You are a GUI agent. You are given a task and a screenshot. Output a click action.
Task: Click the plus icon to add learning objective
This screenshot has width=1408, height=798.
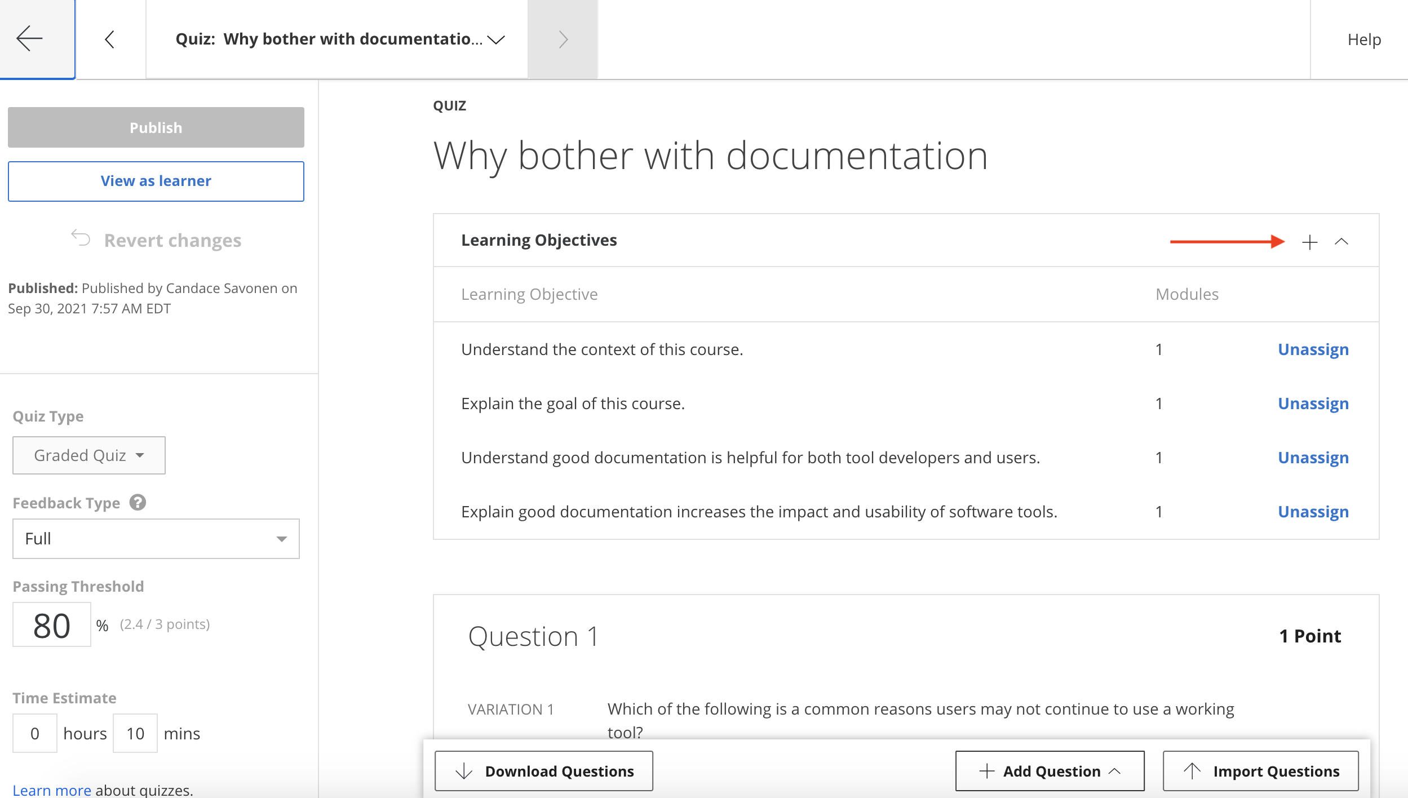click(1309, 242)
